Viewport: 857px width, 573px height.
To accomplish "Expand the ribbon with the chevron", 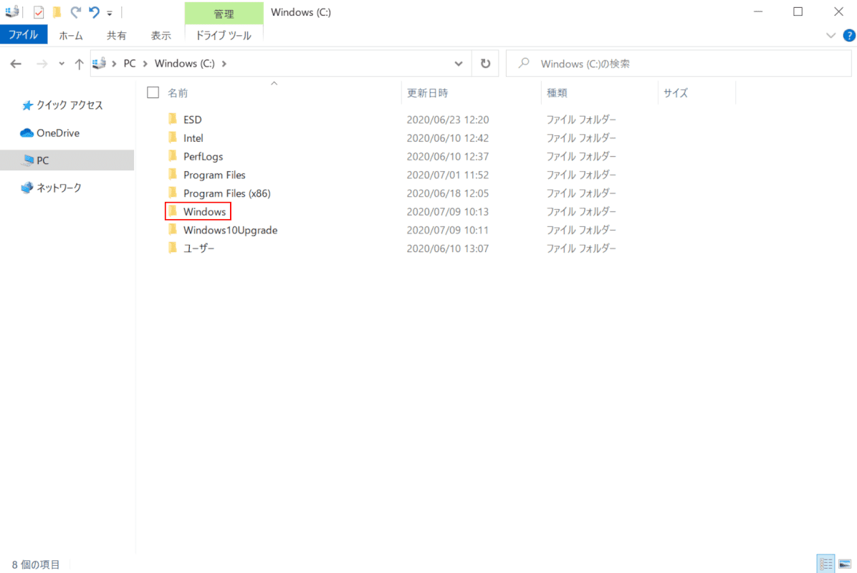I will 830,36.
